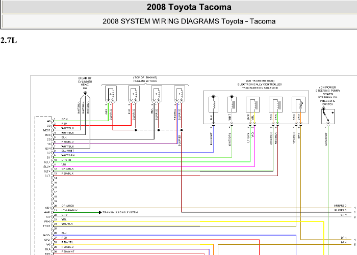Click the 'TRANSMISSIONS SYSTEM' reference text
Screen dimensions: 357x255
(x=120, y=212)
